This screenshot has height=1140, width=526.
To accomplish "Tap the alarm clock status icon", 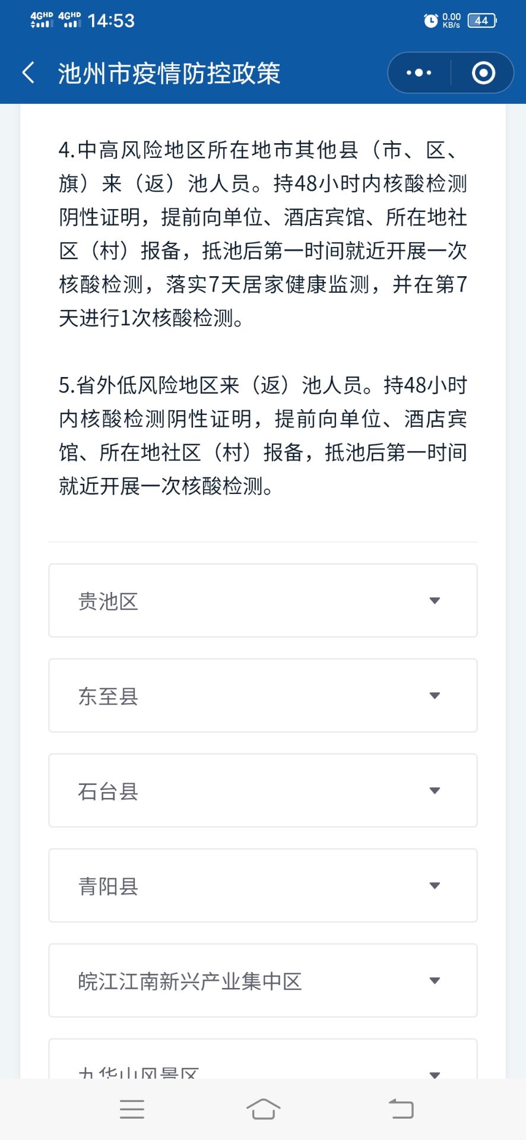I will [x=431, y=21].
